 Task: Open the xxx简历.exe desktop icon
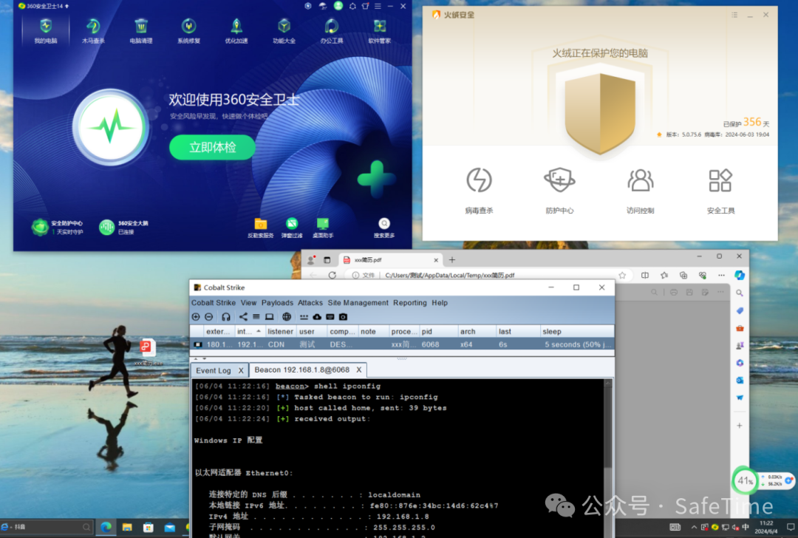[147, 352]
